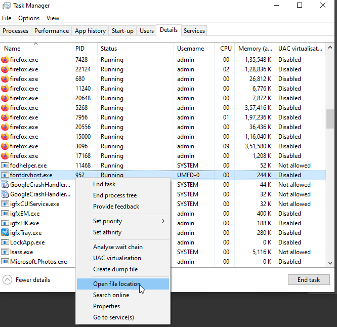
Task: Sort by the PID column header
Action: pyautogui.click(x=85, y=49)
